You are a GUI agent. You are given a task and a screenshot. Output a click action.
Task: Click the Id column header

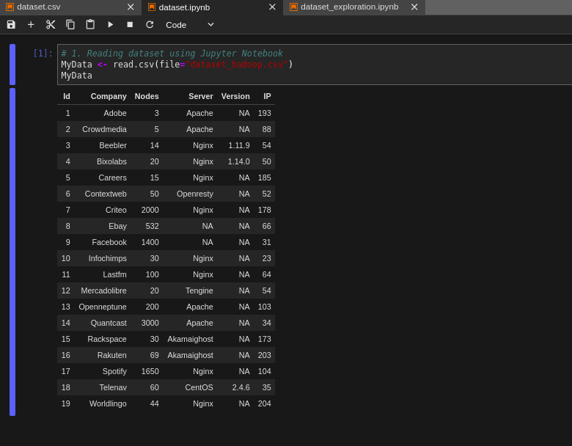[67, 96]
